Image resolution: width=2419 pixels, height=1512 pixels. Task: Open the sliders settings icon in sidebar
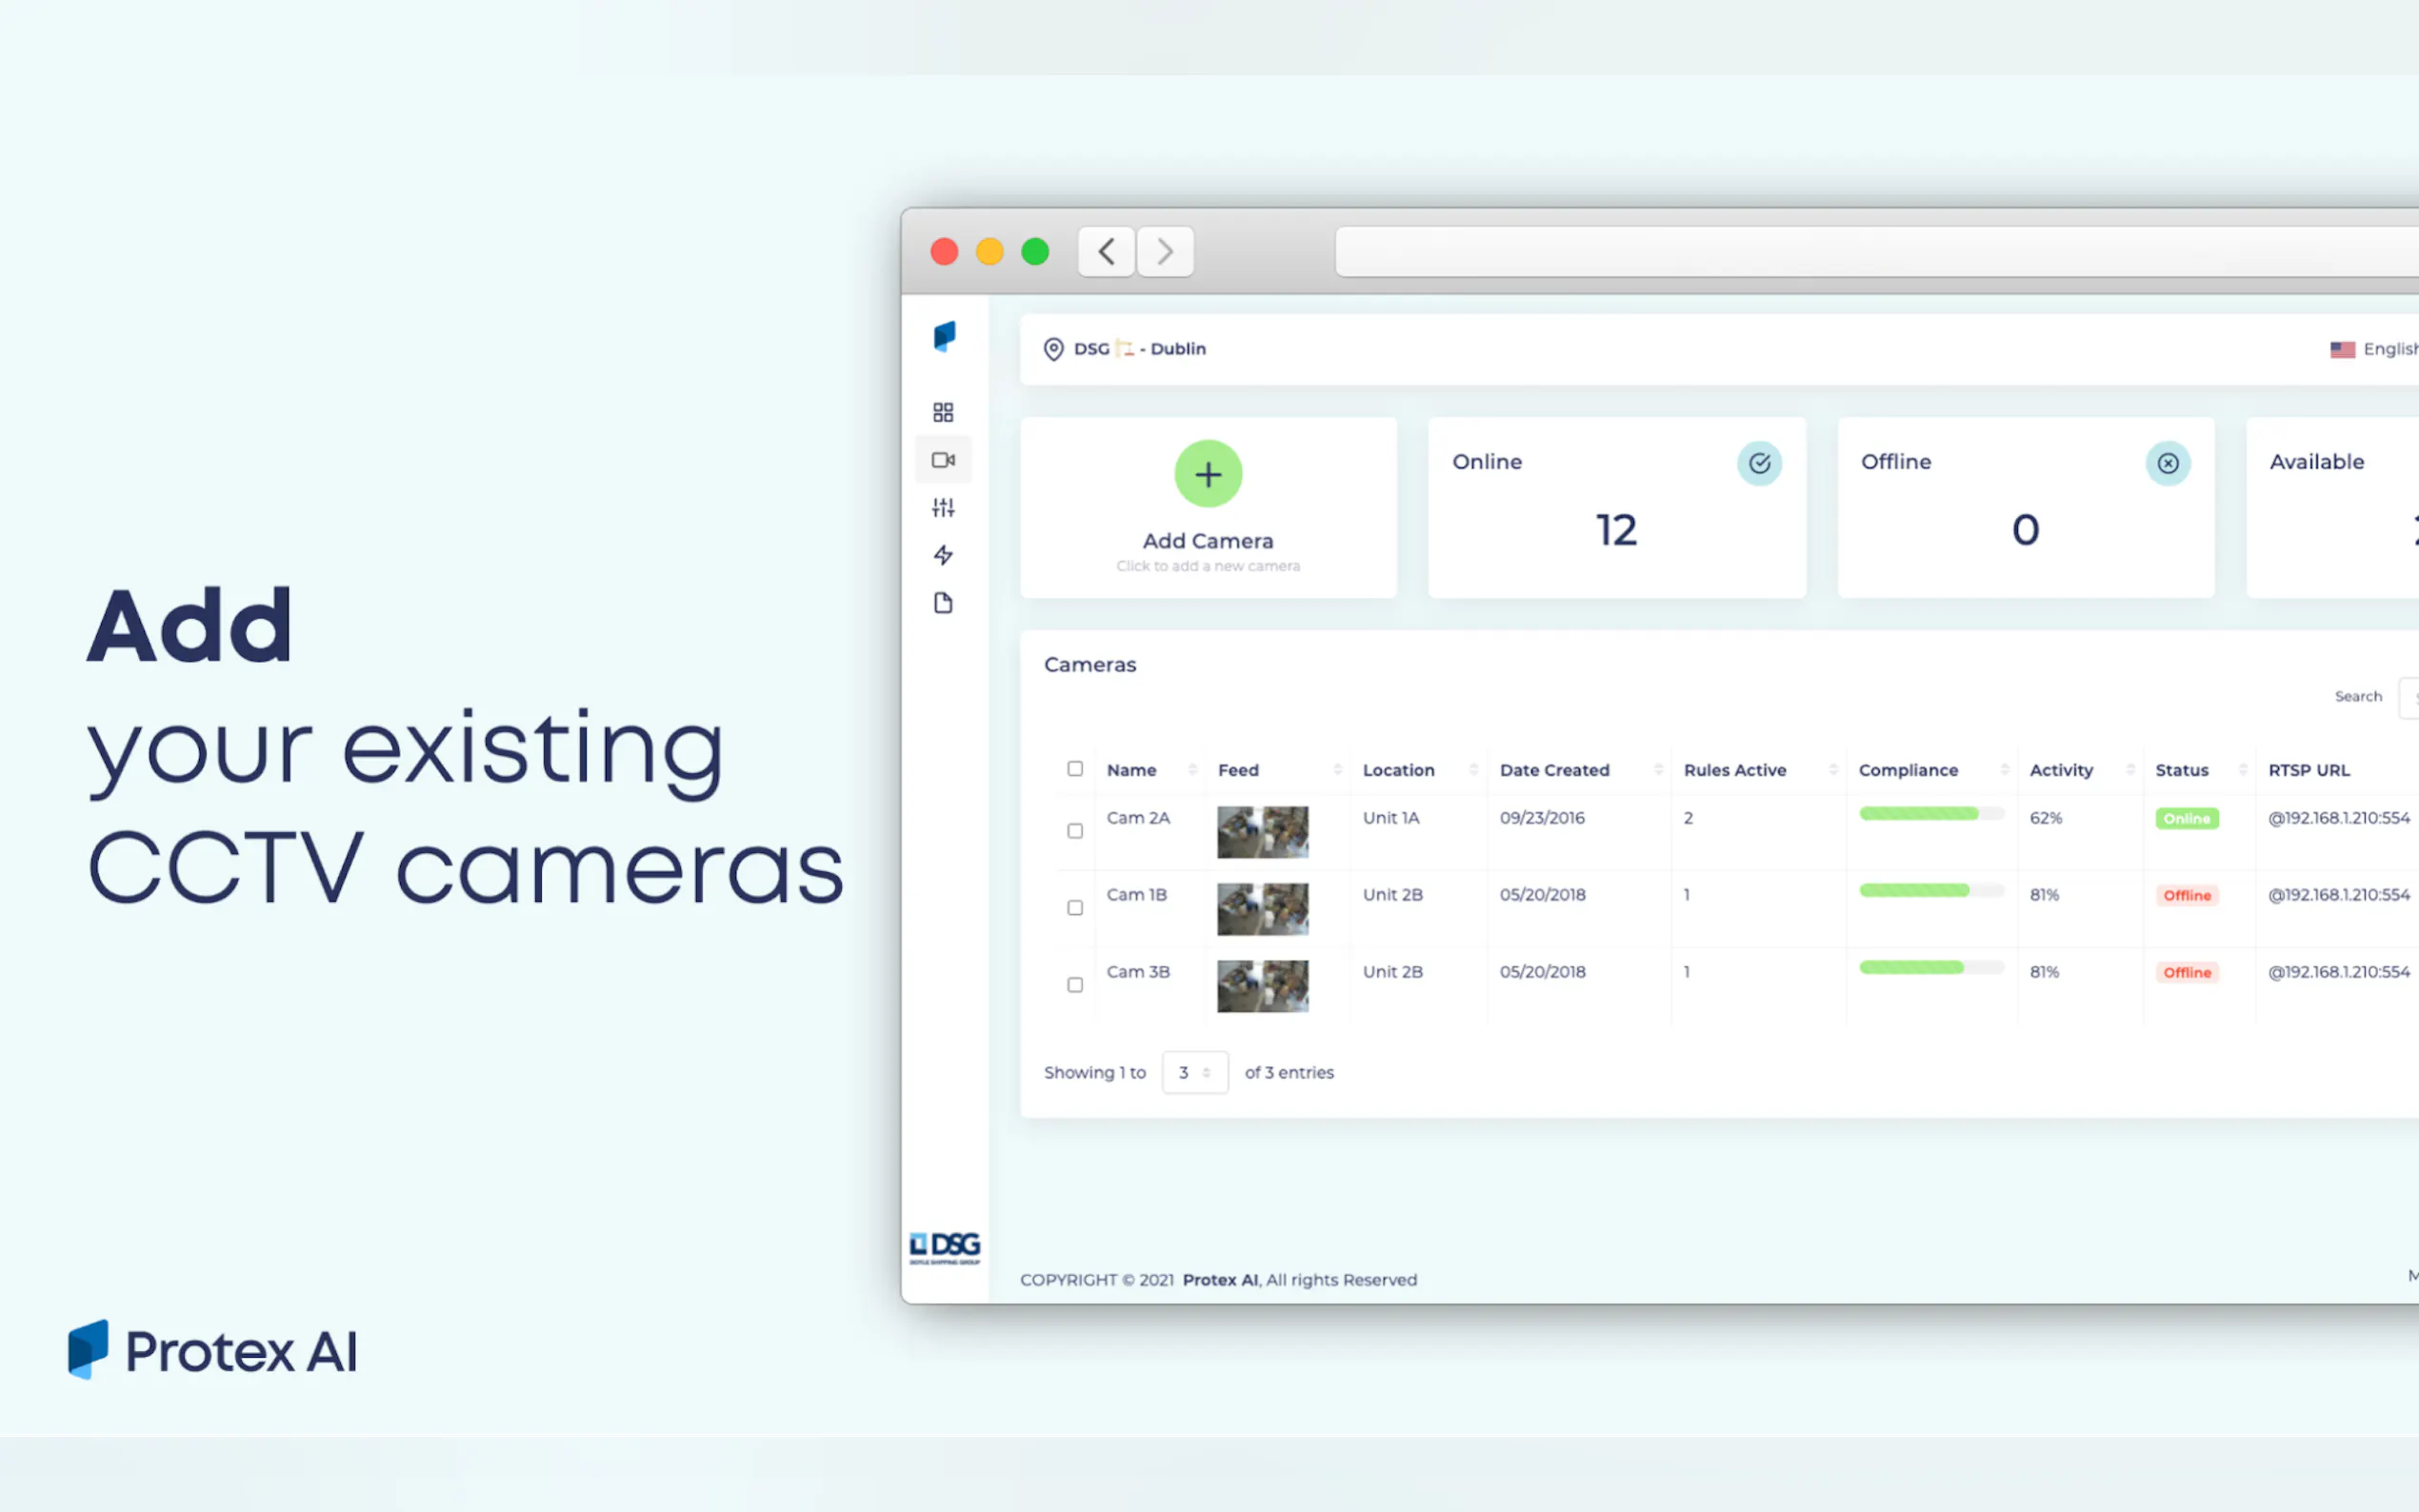pos(942,508)
